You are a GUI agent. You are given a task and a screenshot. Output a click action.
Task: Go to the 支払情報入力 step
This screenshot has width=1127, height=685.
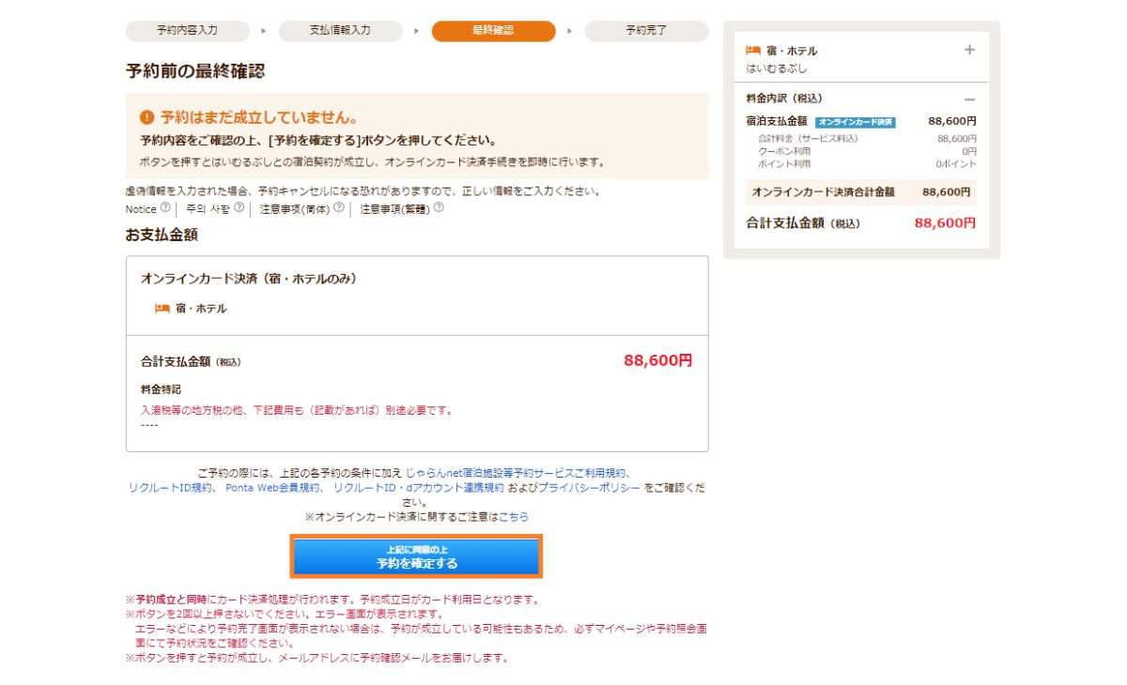(340, 31)
